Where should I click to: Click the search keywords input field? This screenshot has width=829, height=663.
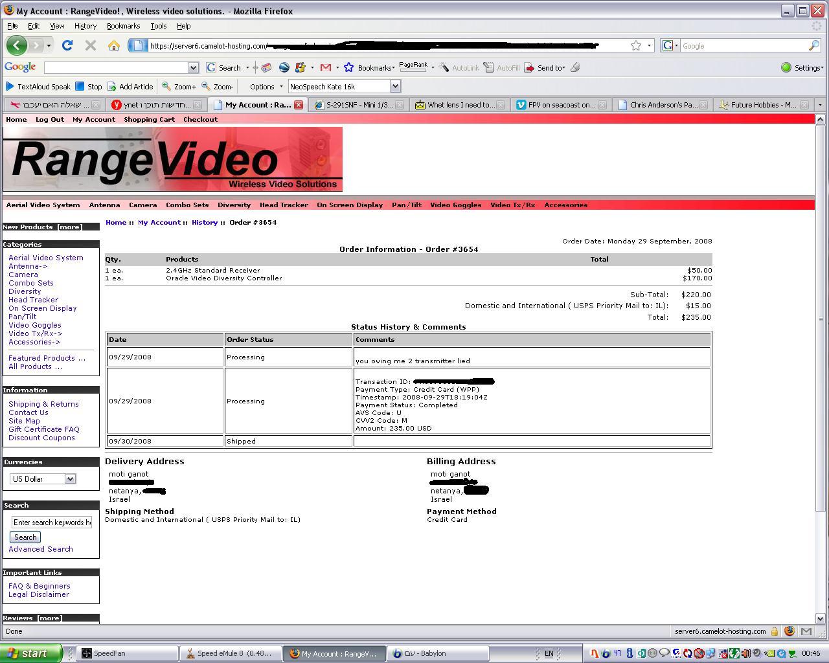[52, 523]
